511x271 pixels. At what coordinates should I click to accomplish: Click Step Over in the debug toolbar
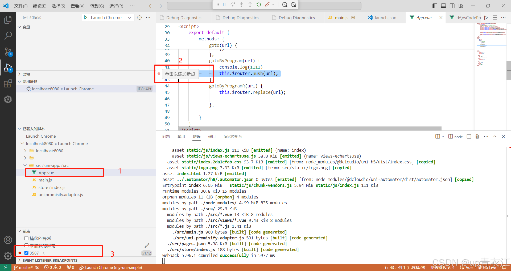[x=232, y=5]
